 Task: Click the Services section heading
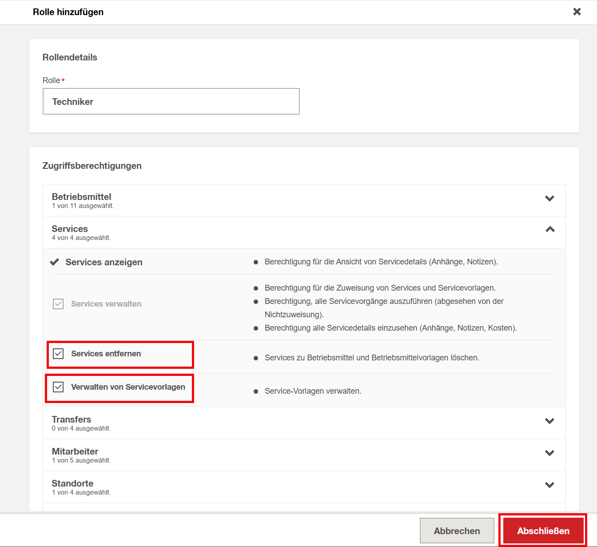[70, 229]
